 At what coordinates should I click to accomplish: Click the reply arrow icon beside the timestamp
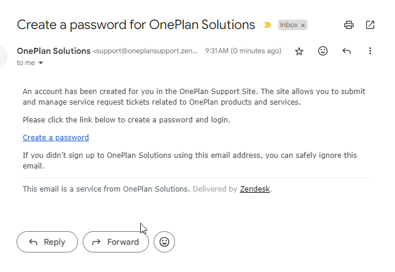(x=347, y=51)
